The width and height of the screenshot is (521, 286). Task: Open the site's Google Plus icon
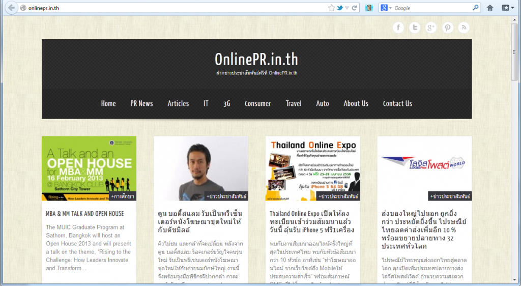[x=431, y=27]
